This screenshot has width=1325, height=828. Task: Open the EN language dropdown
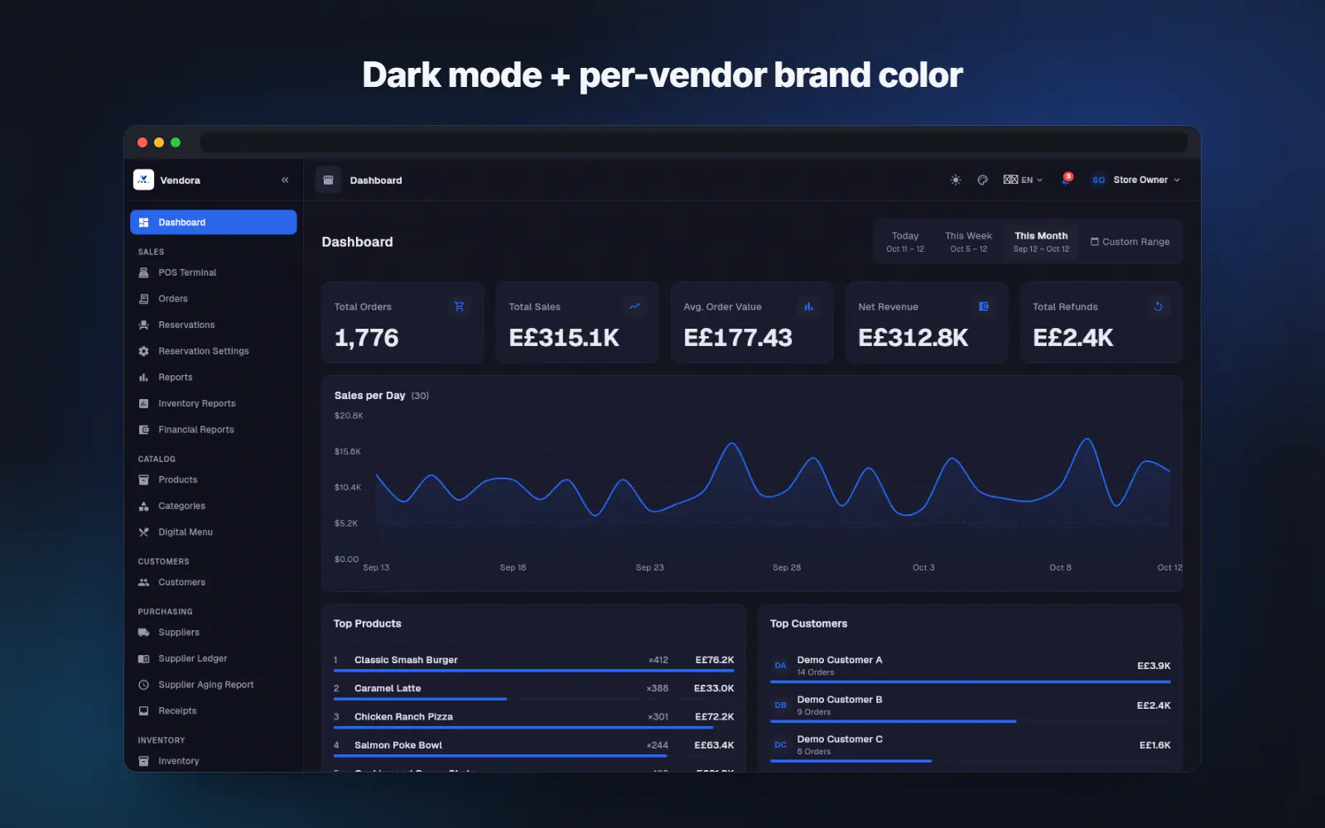(x=1023, y=180)
